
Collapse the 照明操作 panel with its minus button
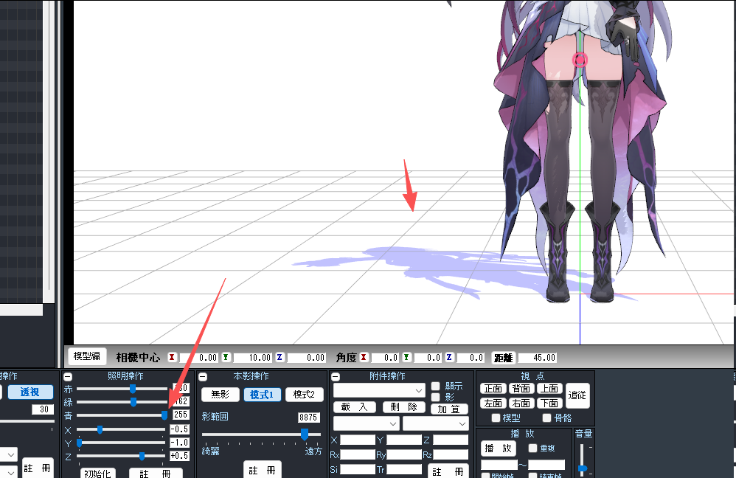(68, 377)
